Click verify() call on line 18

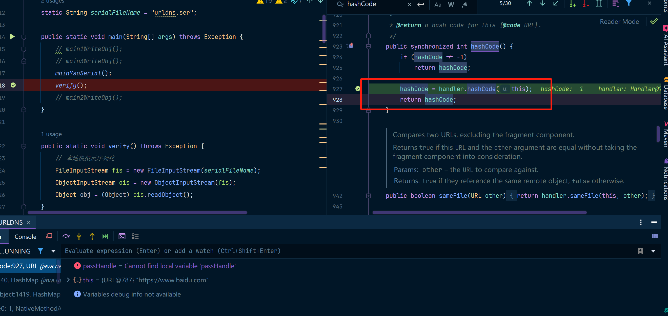(71, 85)
